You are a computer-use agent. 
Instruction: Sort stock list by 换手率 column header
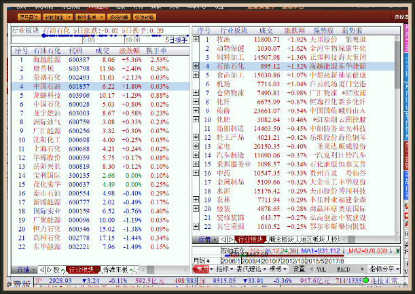(x=156, y=51)
